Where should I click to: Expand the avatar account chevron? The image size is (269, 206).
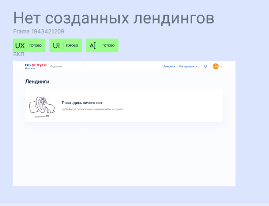click(x=221, y=66)
